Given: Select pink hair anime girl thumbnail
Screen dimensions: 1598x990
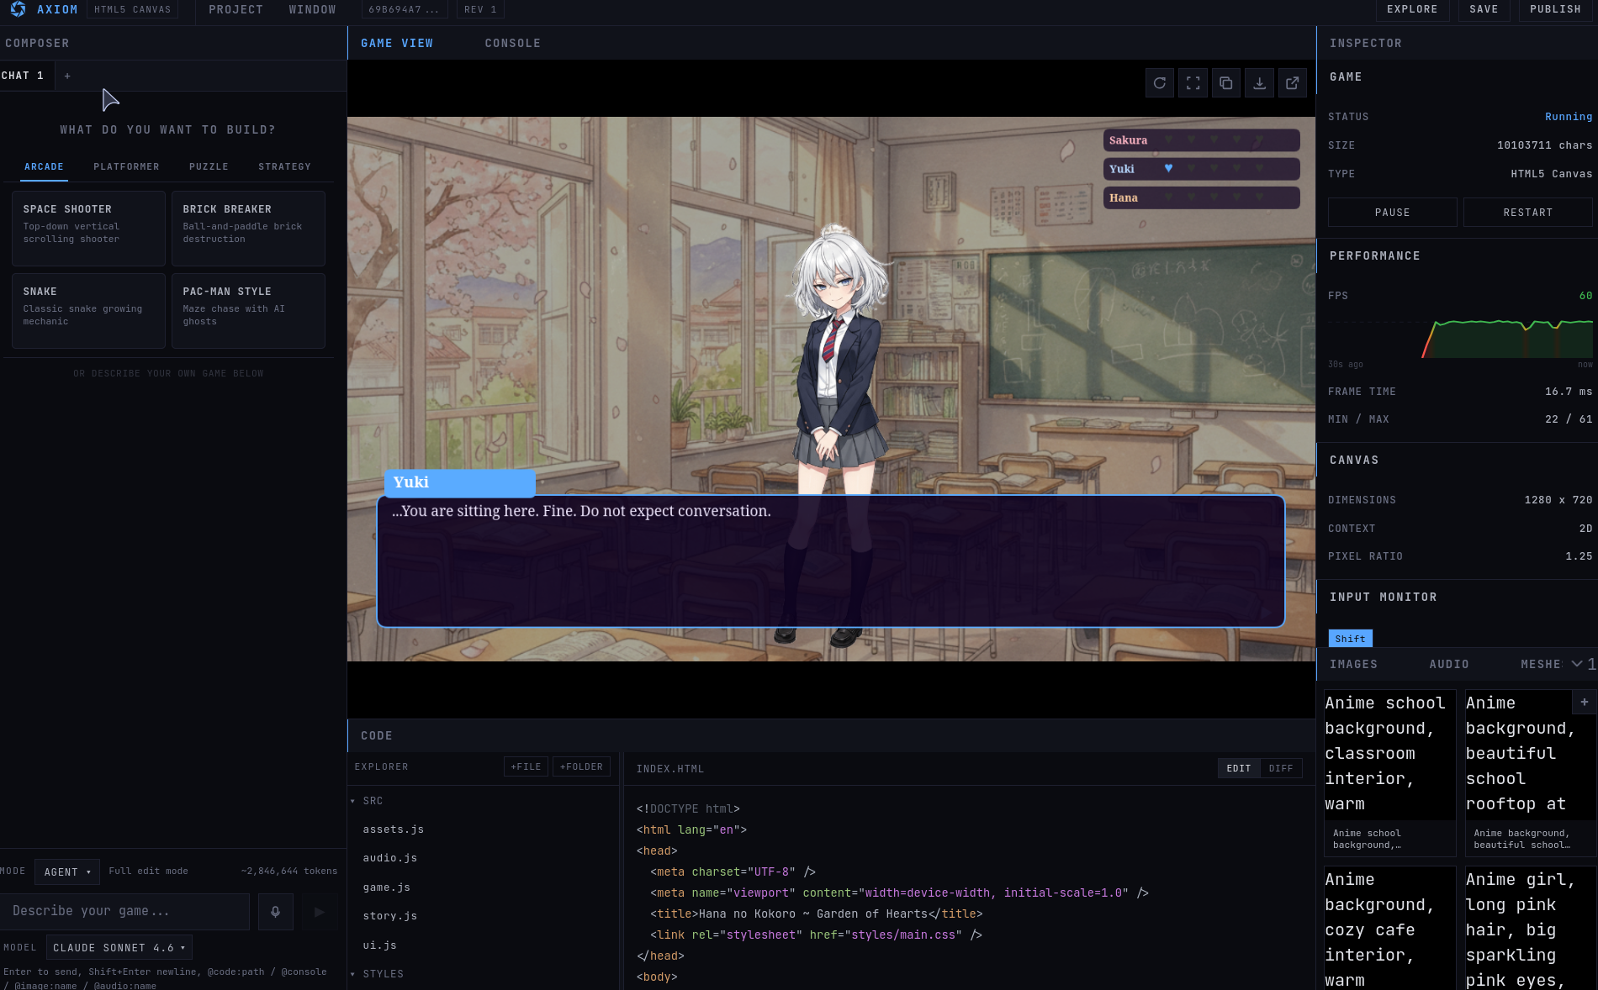Looking at the screenshot, I should [1530, 928].
